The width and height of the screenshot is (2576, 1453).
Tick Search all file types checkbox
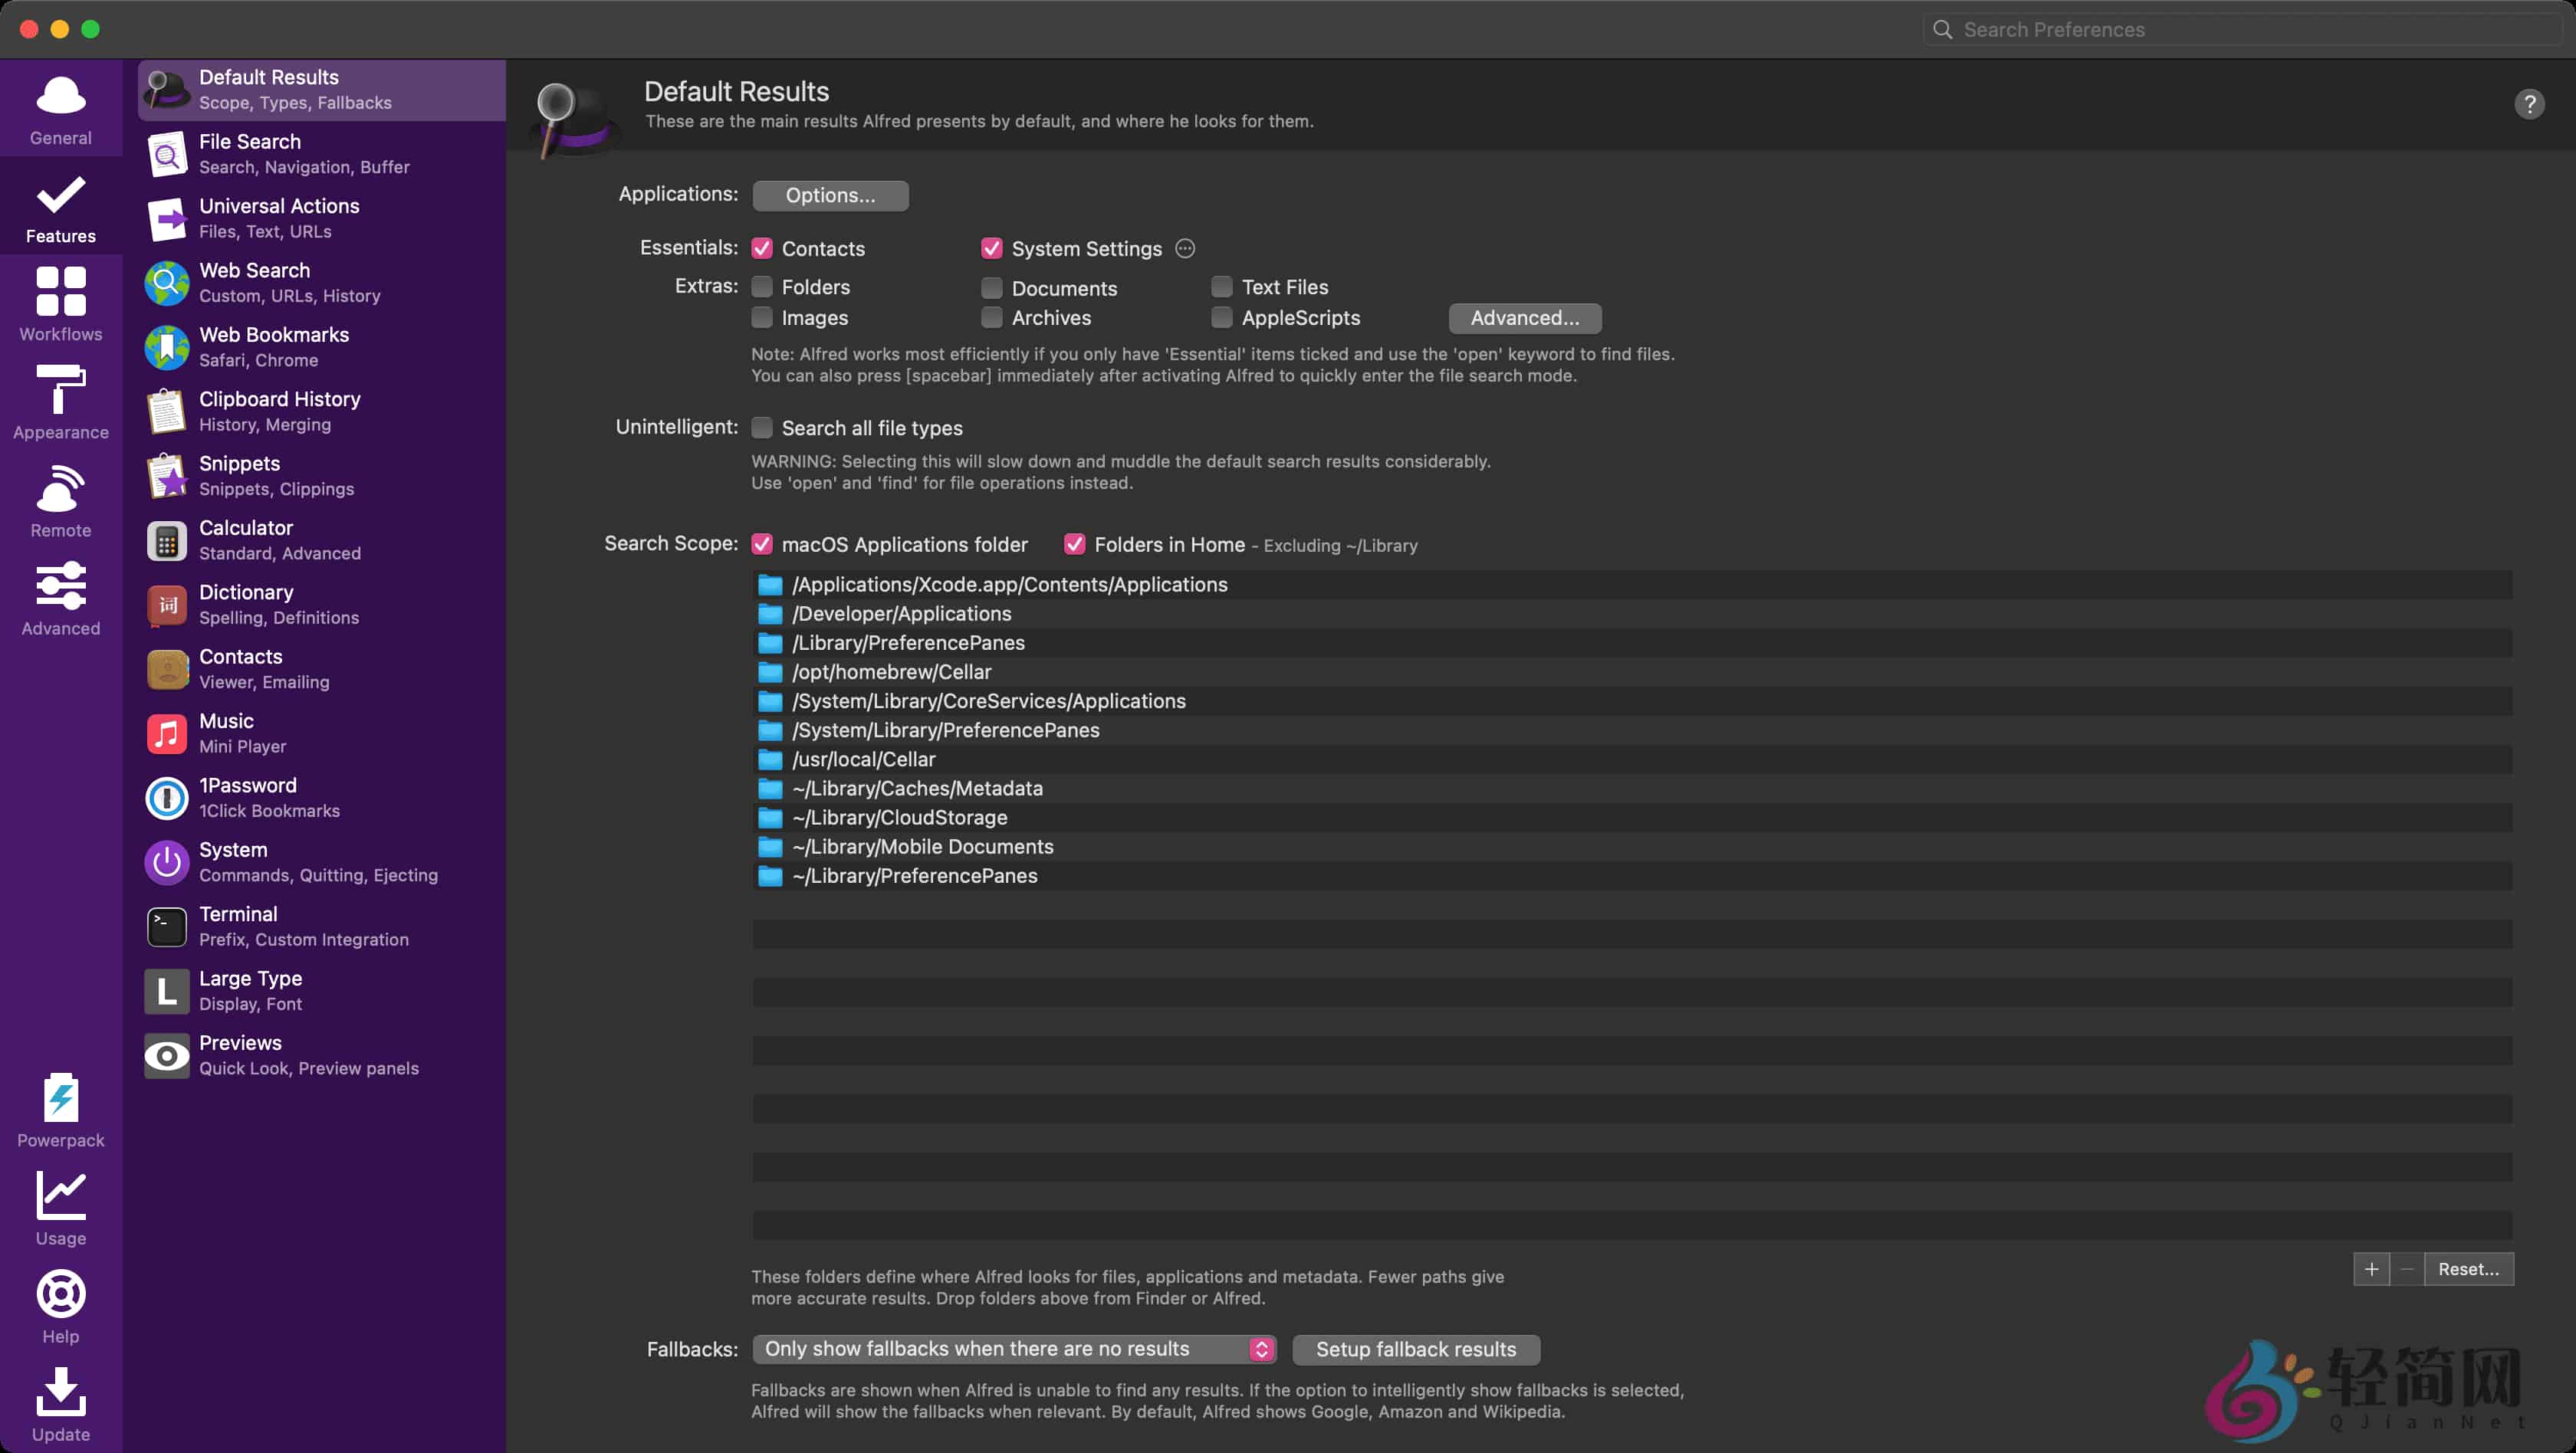(x=762, y=428)
